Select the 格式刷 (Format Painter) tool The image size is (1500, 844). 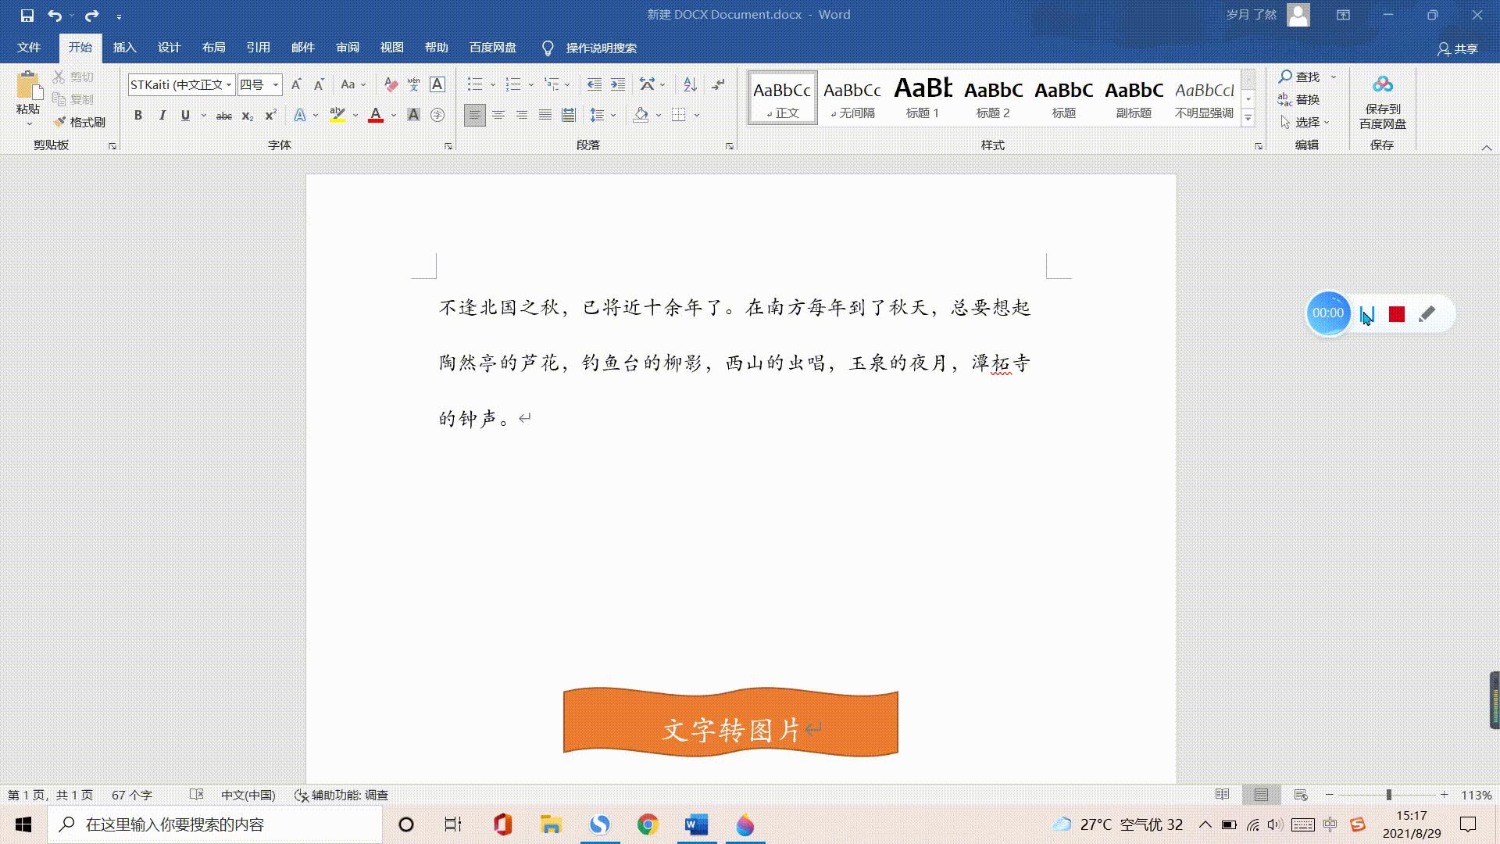pyautogui.click(x=78, y=122)
